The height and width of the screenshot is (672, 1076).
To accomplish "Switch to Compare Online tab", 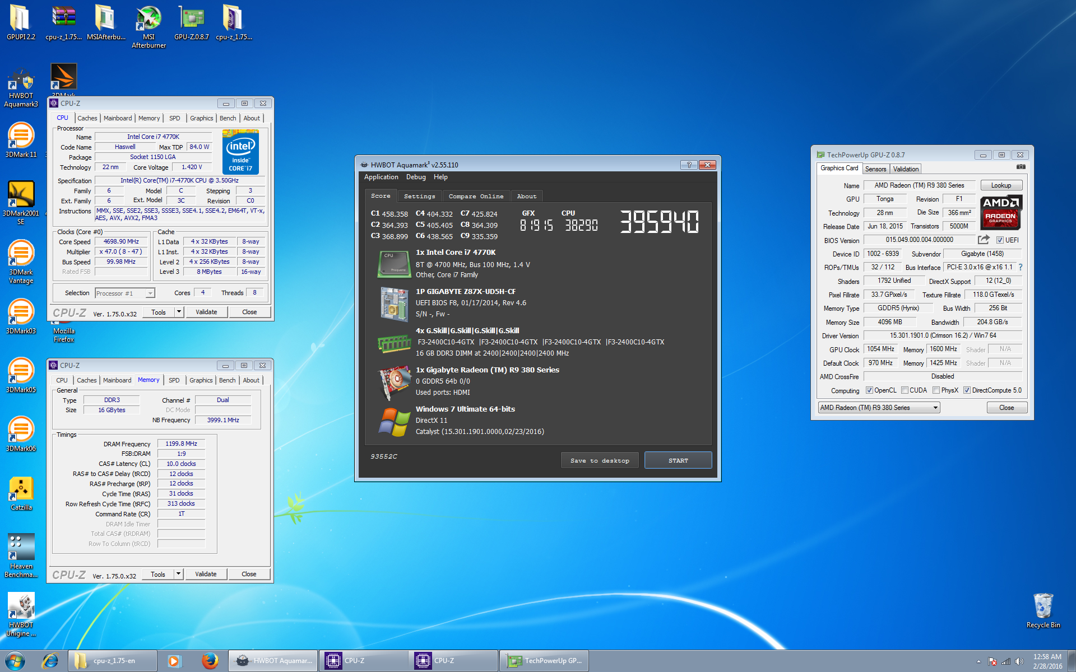I will 476,196.
